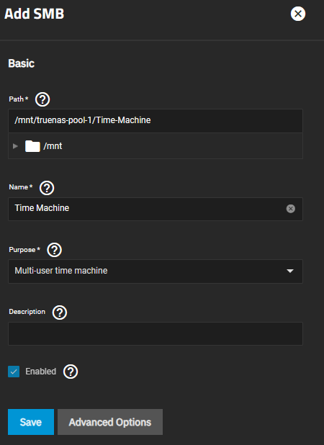Select the /mnt tree row label

tap(53, 146)
